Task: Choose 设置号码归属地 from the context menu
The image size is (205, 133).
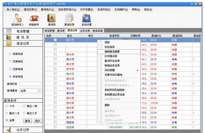Action: pos(113,75)
